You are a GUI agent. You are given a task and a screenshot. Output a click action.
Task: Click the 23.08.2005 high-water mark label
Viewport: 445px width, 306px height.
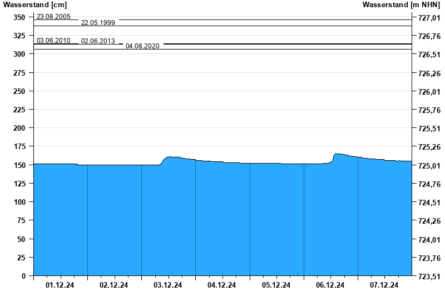[x=53, y=17]
